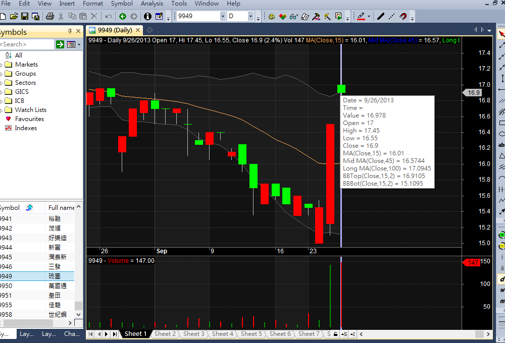
Task: Select All in the symbols tree
Action: tap(18, 55)
